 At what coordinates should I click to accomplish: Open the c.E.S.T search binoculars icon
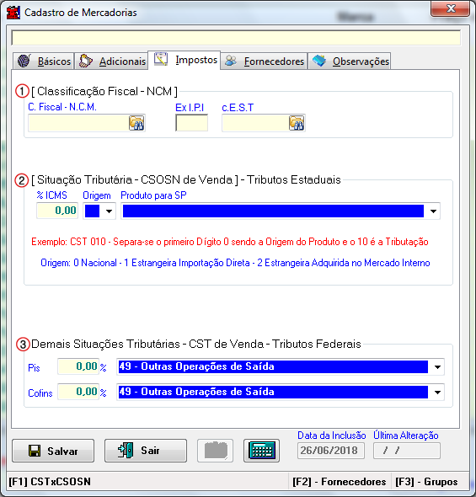(x=297, y=123)
